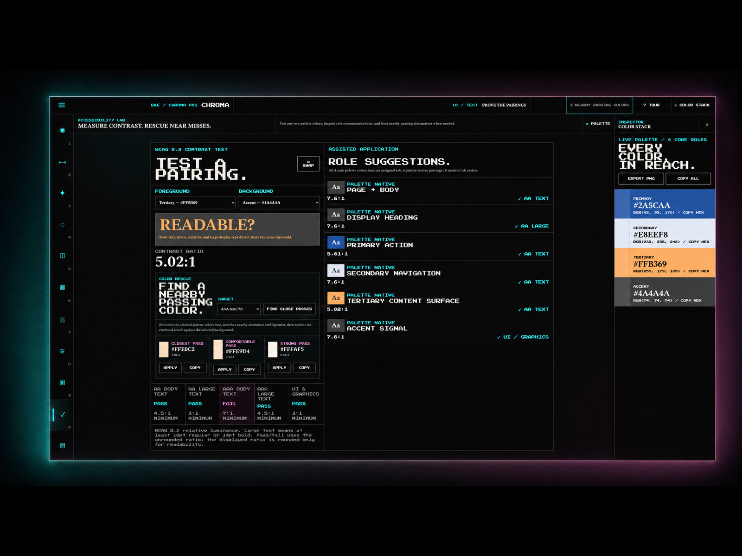Select the Primary #2A5CAA color block
Viewport: 742px width, 556px height.
665,204
